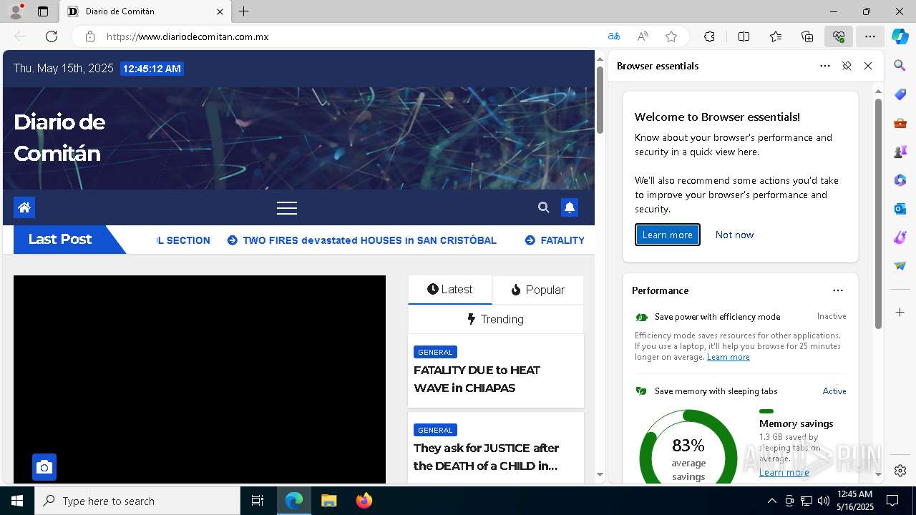This screenshot has height=515, width=916.
Task: Open sidebar Designer icon
Action: click(x=900, y=237)
